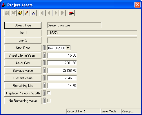Click the Remaining Life button
Viewport: 142px width, 115px height.
tap(23, 86)
